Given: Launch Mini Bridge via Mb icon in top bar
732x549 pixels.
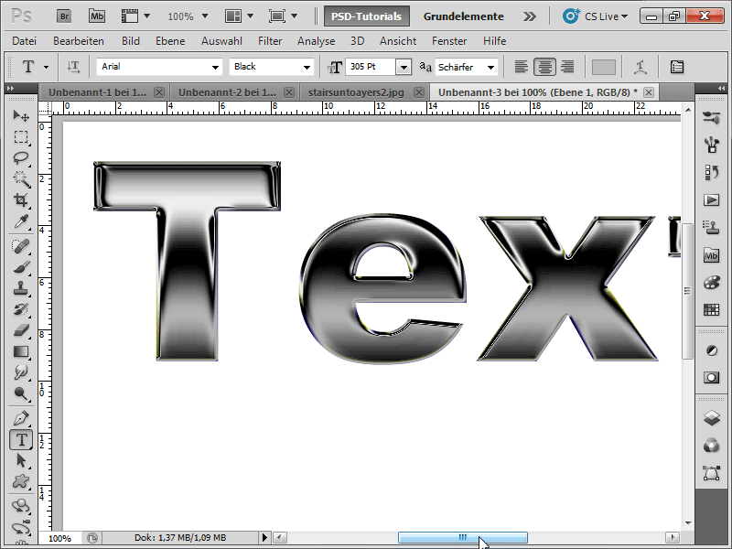Looking at the screenshot, I should tap(97, 16).
